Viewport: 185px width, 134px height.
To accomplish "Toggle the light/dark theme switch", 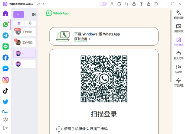I will [103, 4].
